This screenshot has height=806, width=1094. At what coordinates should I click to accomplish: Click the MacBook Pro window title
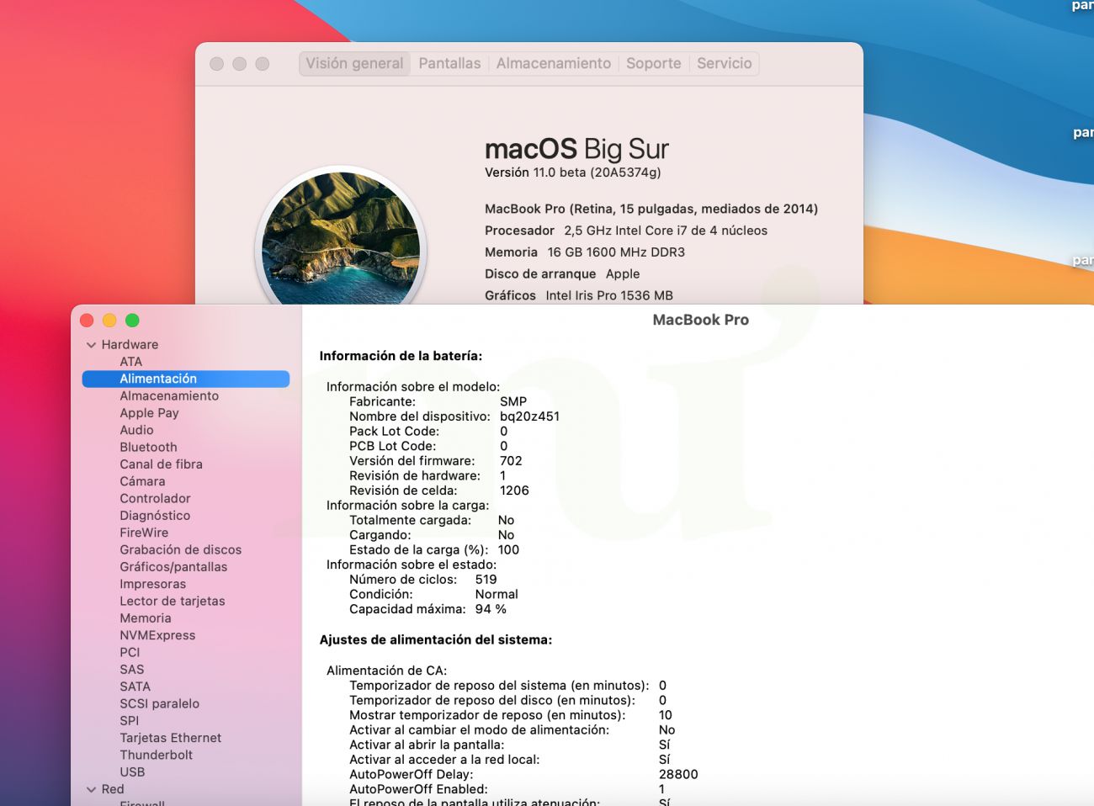[x=701, y=320]
